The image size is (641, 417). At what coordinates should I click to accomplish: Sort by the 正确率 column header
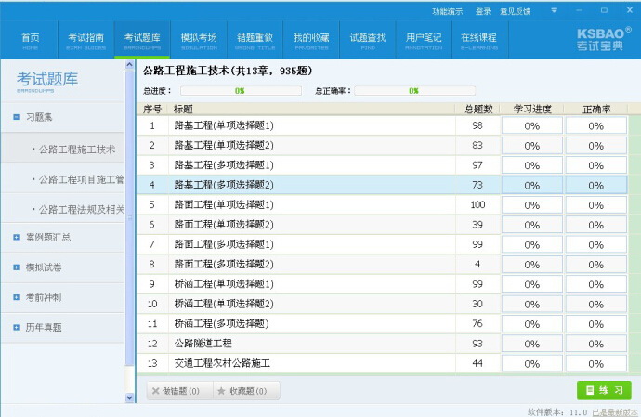click(x=596, y=110)
